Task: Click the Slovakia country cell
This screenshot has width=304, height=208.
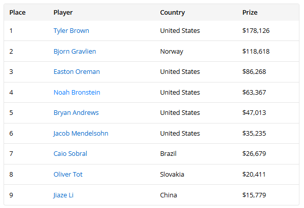Action: coord(172,175)
